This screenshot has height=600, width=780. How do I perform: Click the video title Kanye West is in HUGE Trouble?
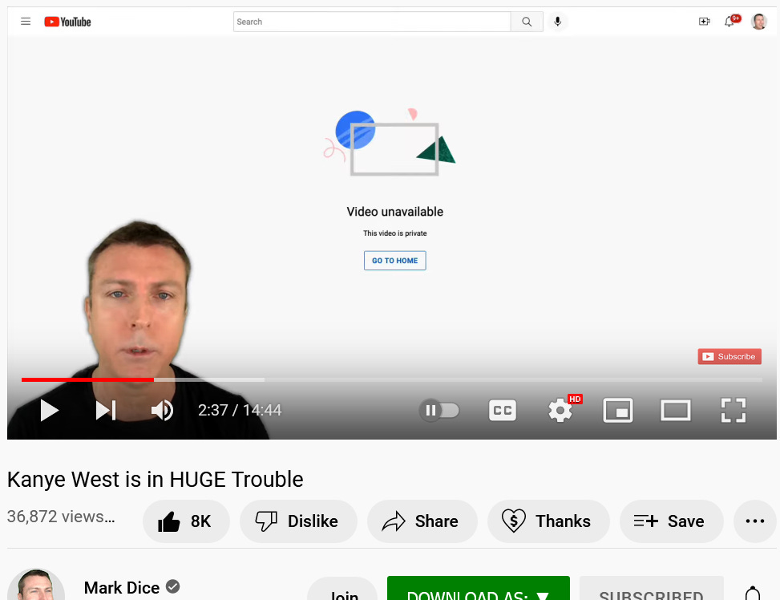[156, 480]
